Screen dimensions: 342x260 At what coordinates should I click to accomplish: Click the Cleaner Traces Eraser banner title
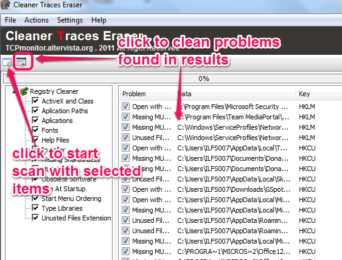(74, 36)
